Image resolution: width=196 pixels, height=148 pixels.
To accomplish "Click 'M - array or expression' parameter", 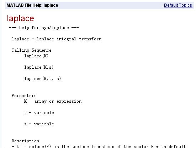I will (x=53, y=101).
